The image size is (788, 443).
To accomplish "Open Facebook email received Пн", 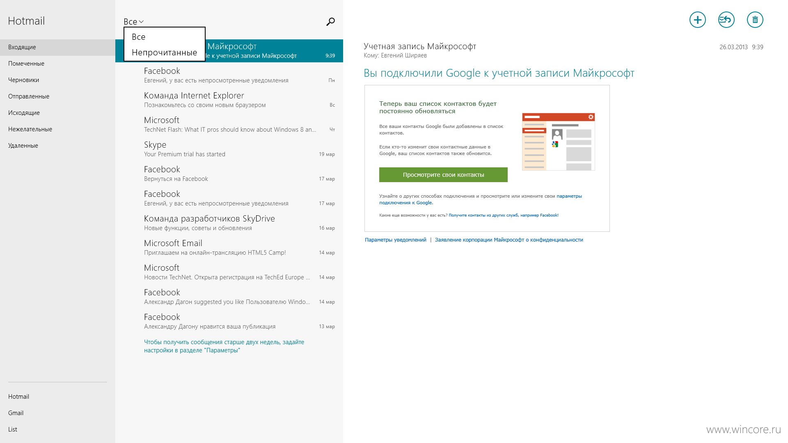I will [229, 75].
